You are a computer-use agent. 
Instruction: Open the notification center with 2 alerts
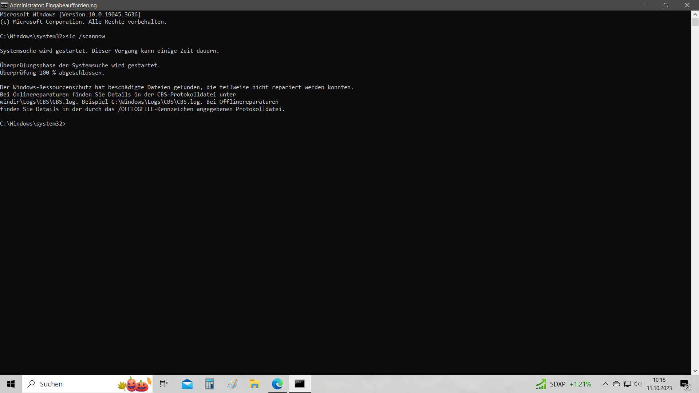685,384
